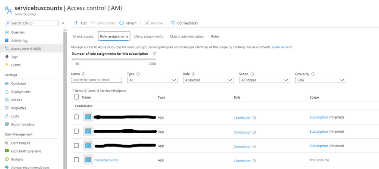Collapse the sidebar with the double chevron
The width and height of the screenshot is (379, 169).
pos(63,23)
